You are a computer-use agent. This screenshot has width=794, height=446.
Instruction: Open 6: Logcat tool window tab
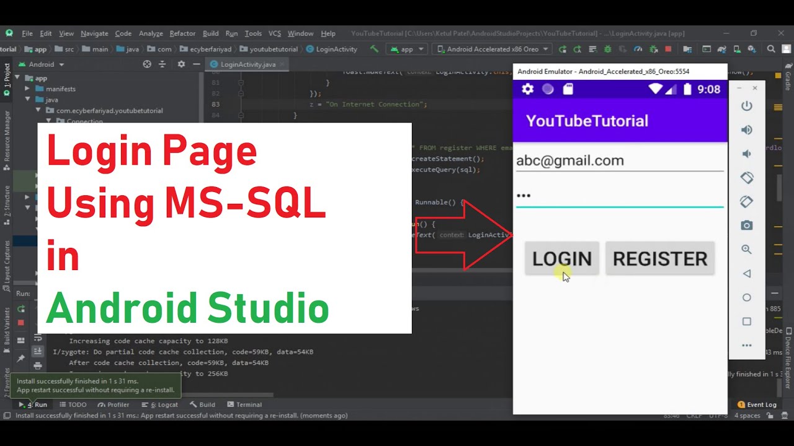(161, 404)
